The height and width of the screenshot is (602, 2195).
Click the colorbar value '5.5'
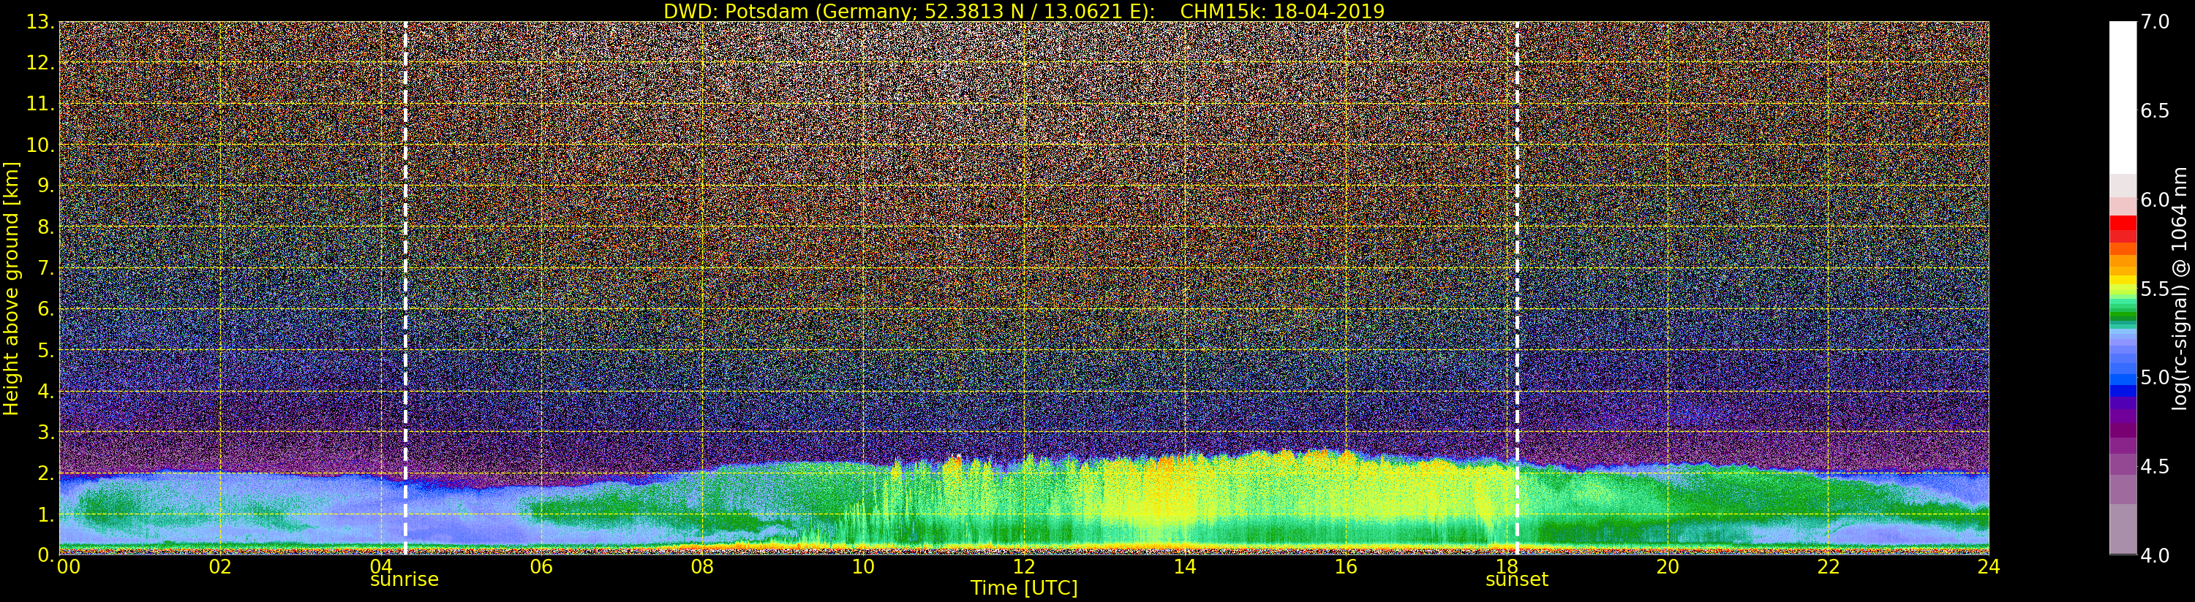point(2155,289)
